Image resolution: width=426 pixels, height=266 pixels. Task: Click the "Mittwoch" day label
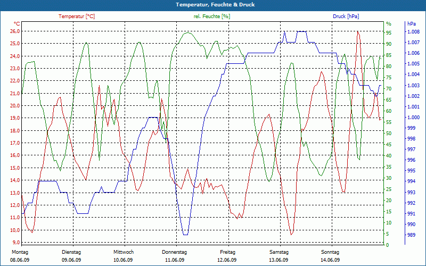tap(124, 252)
